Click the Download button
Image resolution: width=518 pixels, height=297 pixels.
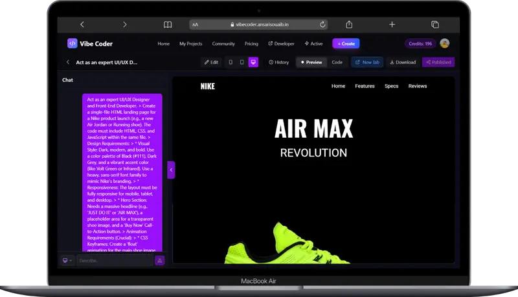(403, 62)
